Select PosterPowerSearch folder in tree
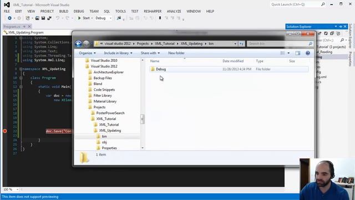Image resolution: width=355 pixels, height=200 pixels. click(x=110, y=113)
